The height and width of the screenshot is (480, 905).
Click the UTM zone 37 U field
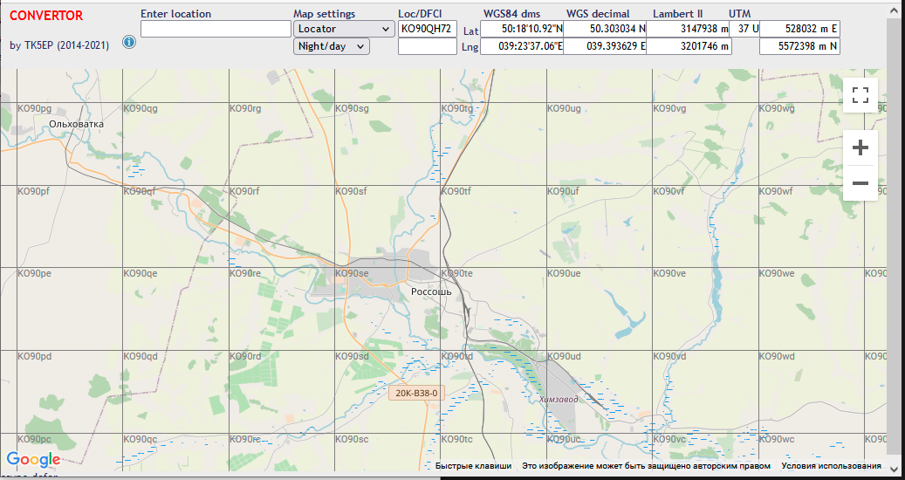[x=744, y=29]
